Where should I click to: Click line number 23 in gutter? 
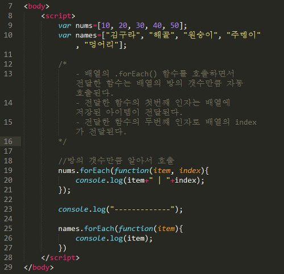pyautogui.click(x=8, y=209)
